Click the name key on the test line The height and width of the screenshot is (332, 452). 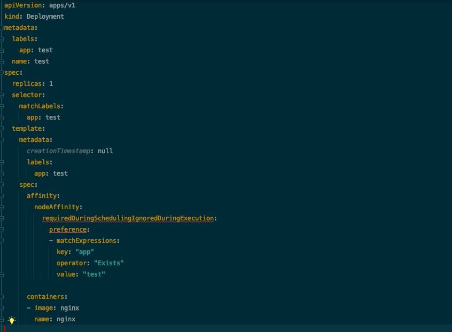coord(19,61)
